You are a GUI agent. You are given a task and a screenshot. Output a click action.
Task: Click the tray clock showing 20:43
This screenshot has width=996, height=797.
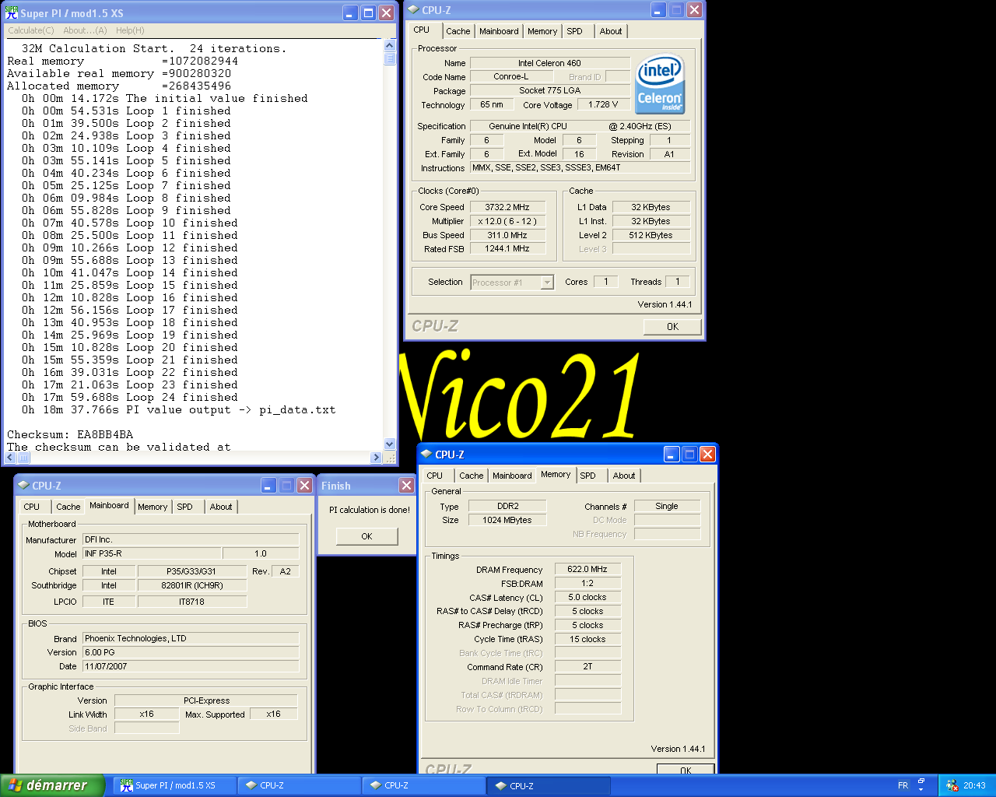point(974,785)
